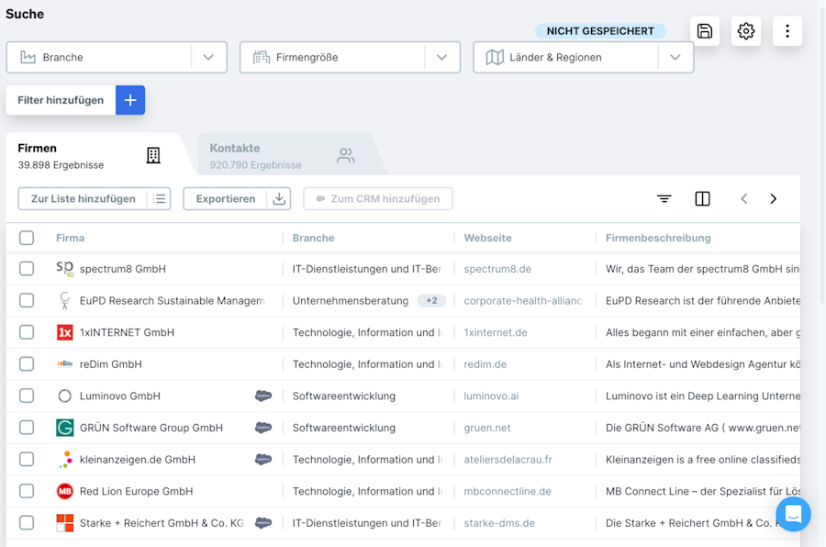The image size is (826, 547).
Task: Select the Red Lion Europe row checkbox
Action: [x=27, y=491]
